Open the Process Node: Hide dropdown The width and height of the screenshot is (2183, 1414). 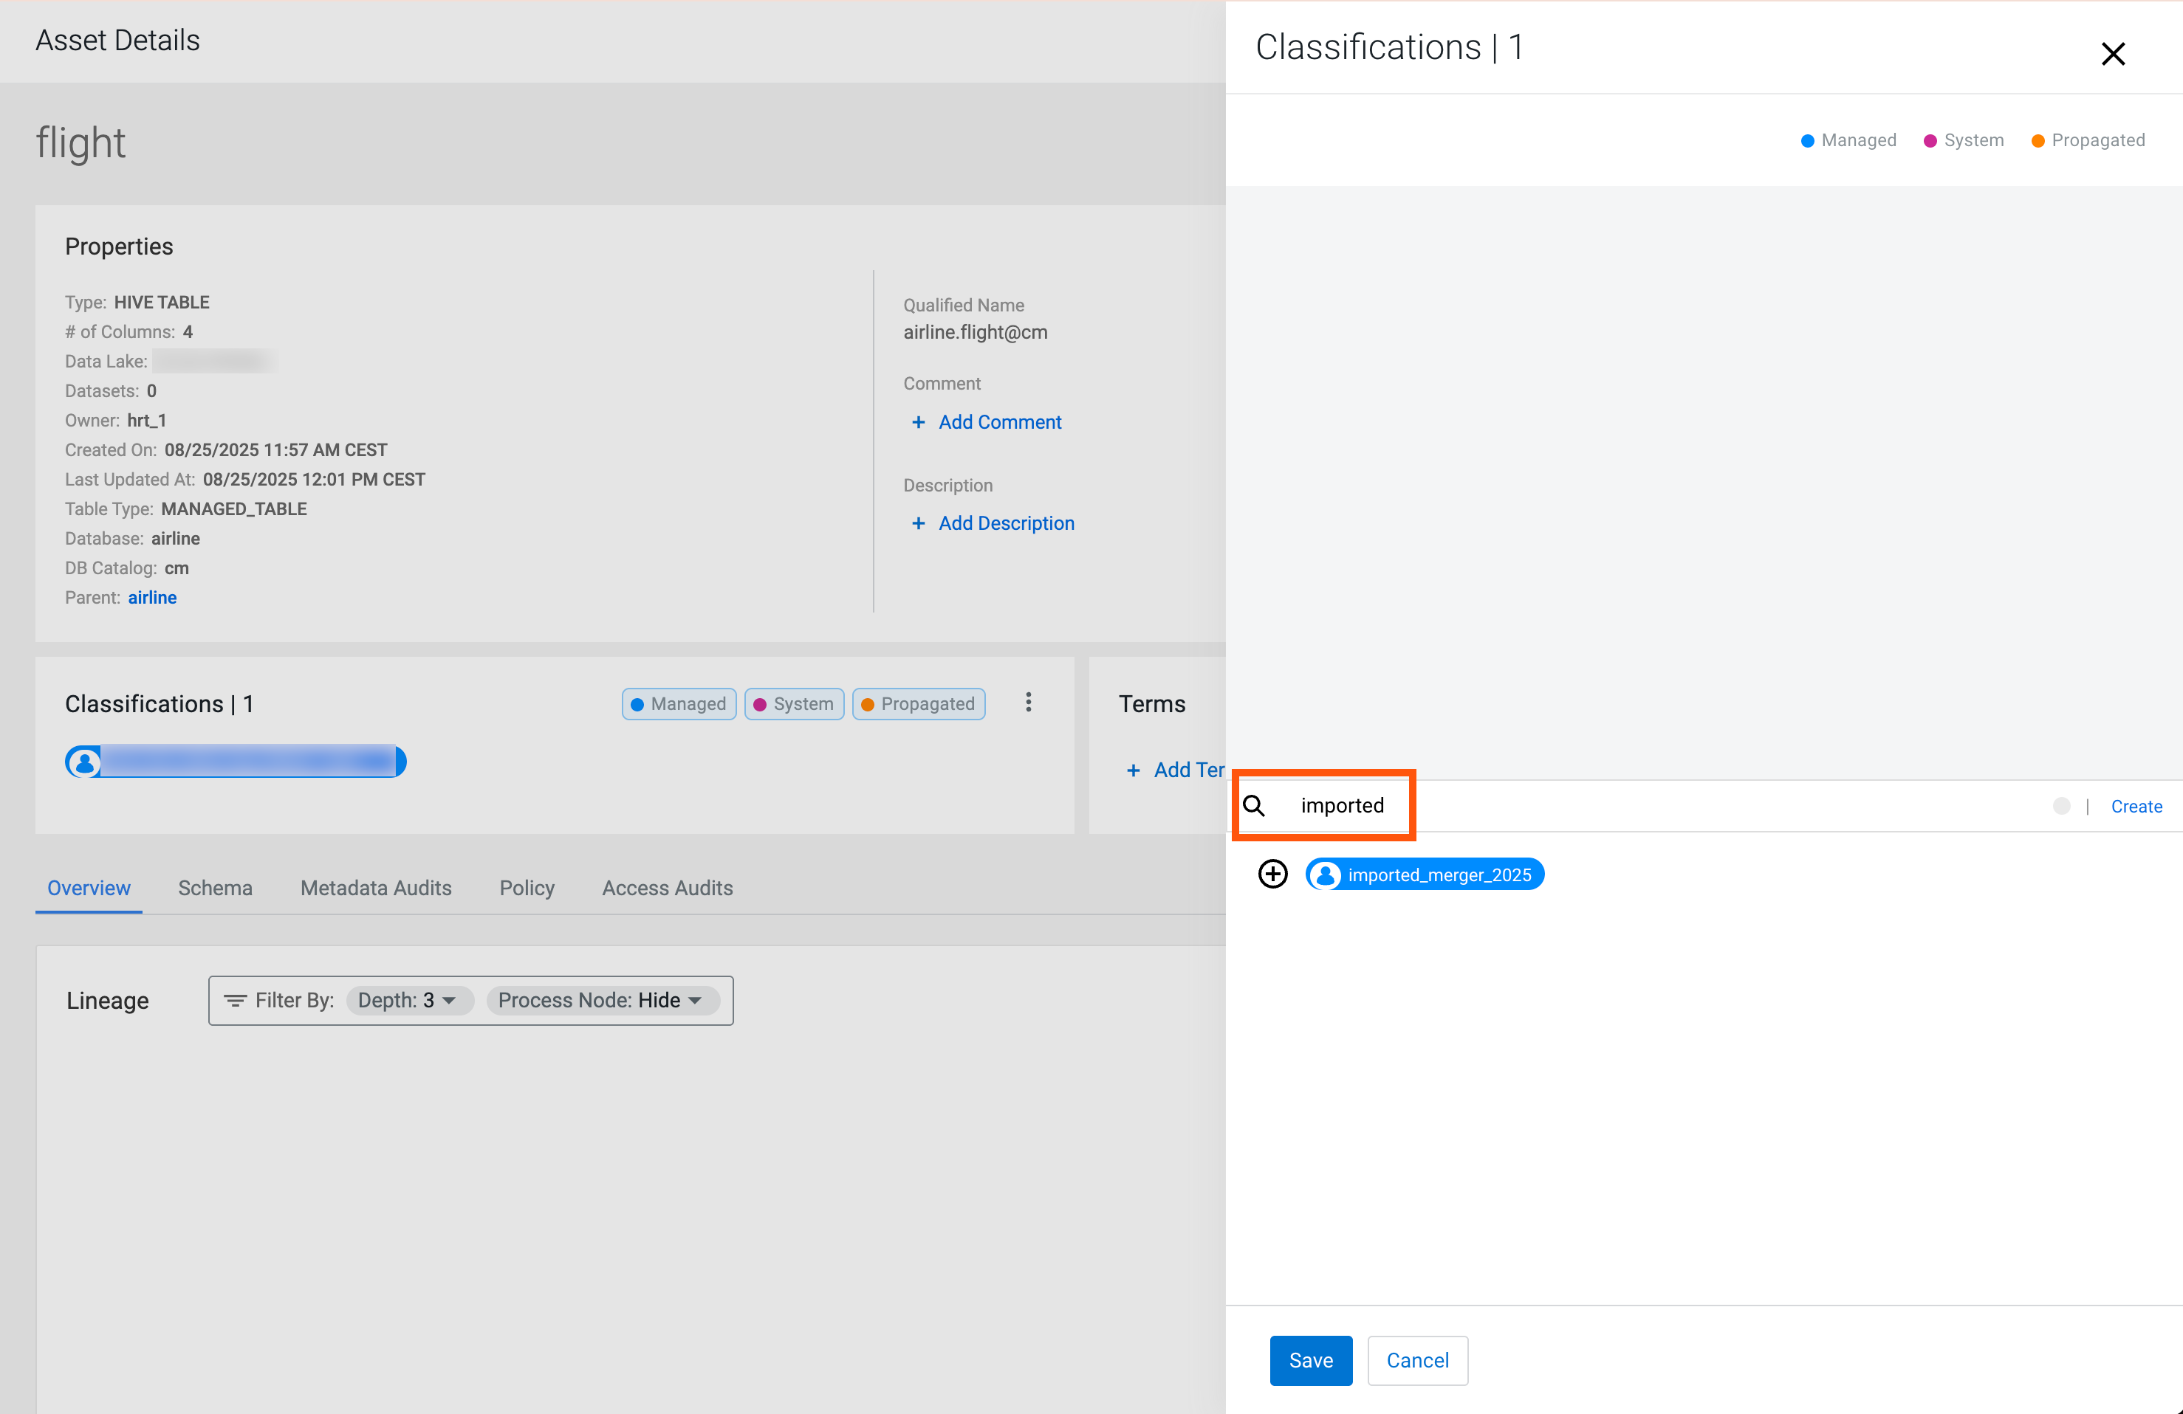(x=602, y=1001)
